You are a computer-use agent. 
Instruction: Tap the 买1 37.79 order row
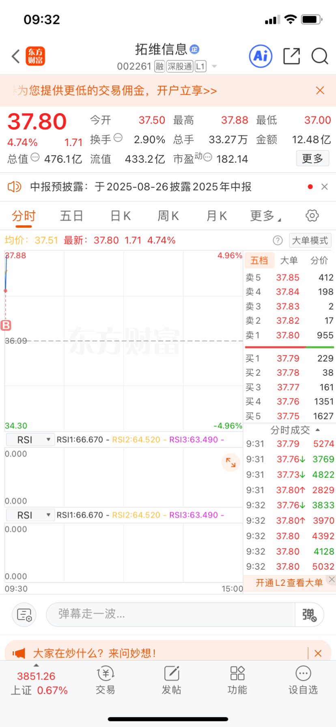click(x=289, y=358)
